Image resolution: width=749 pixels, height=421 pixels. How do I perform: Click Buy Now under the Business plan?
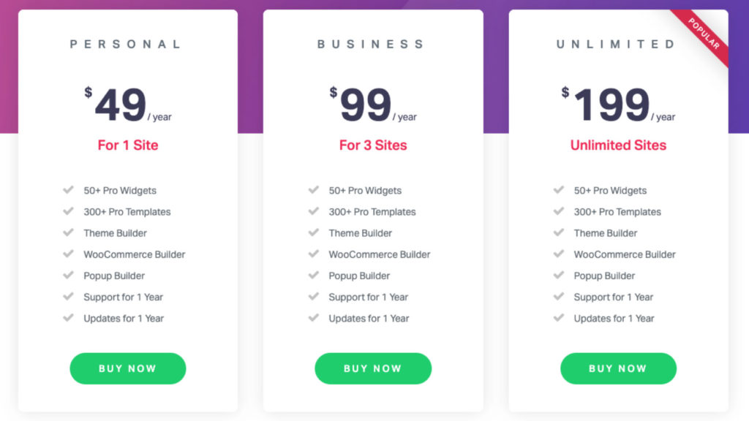[373, 368]
